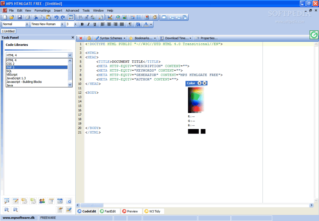Viewport: 319px width, 221px height.
Task: Open the calendar icon in Task Panel
Action: point(60,201)
